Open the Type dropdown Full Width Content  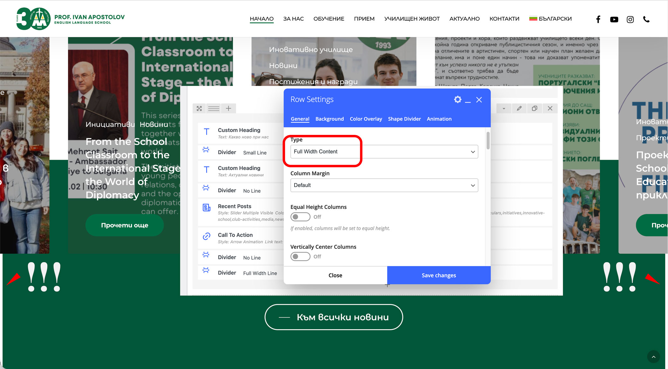tap(384, 152)
